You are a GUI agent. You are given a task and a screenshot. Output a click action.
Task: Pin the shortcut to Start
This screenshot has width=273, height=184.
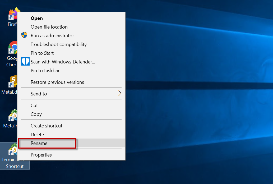42,53
